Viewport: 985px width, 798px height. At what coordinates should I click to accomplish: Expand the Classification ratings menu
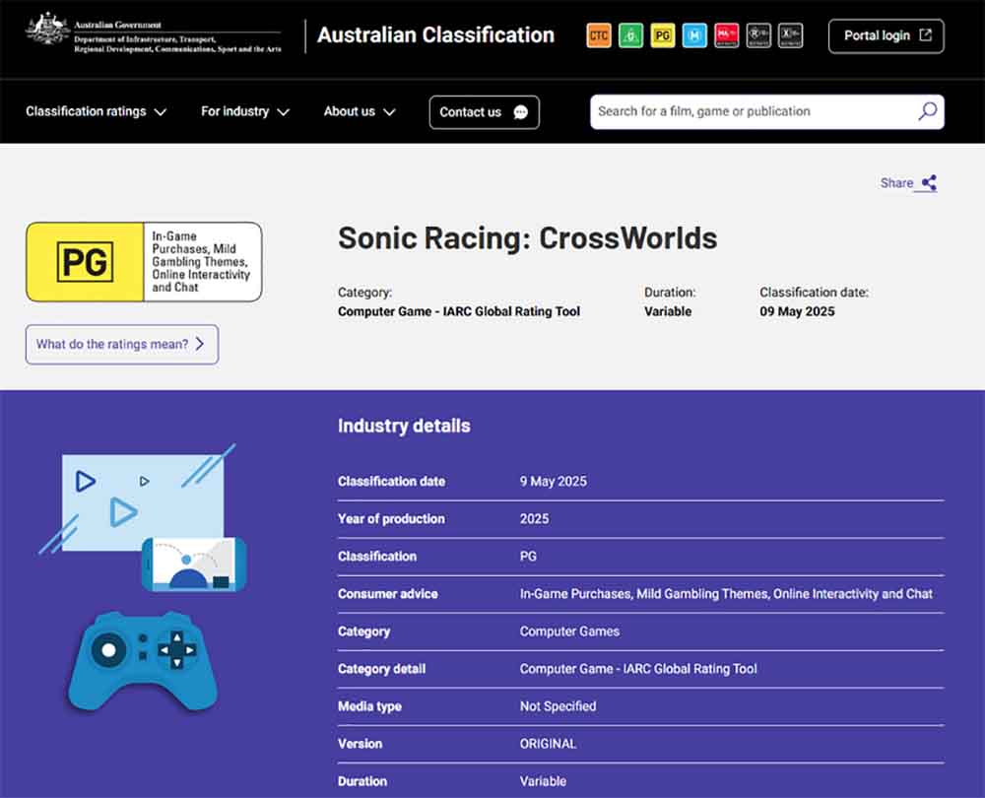97,112
